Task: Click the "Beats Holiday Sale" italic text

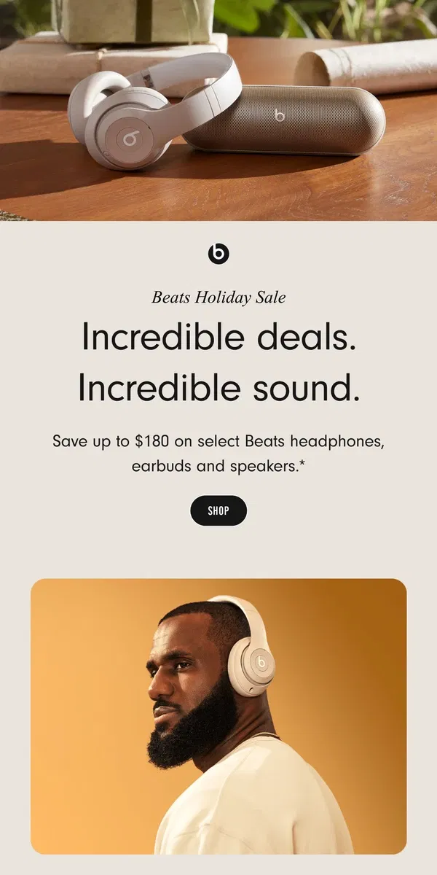Action: coord(219,297)
